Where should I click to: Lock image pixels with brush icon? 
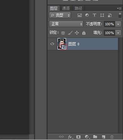(x=70, y=33)
